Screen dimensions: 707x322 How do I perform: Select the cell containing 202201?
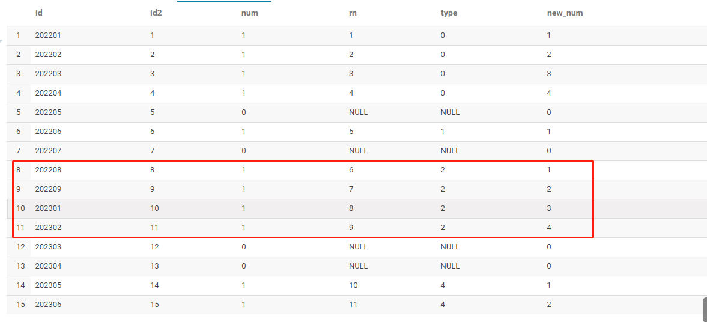[48, 35]
